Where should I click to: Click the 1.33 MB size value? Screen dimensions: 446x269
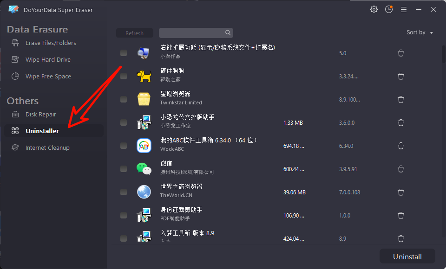293,123
